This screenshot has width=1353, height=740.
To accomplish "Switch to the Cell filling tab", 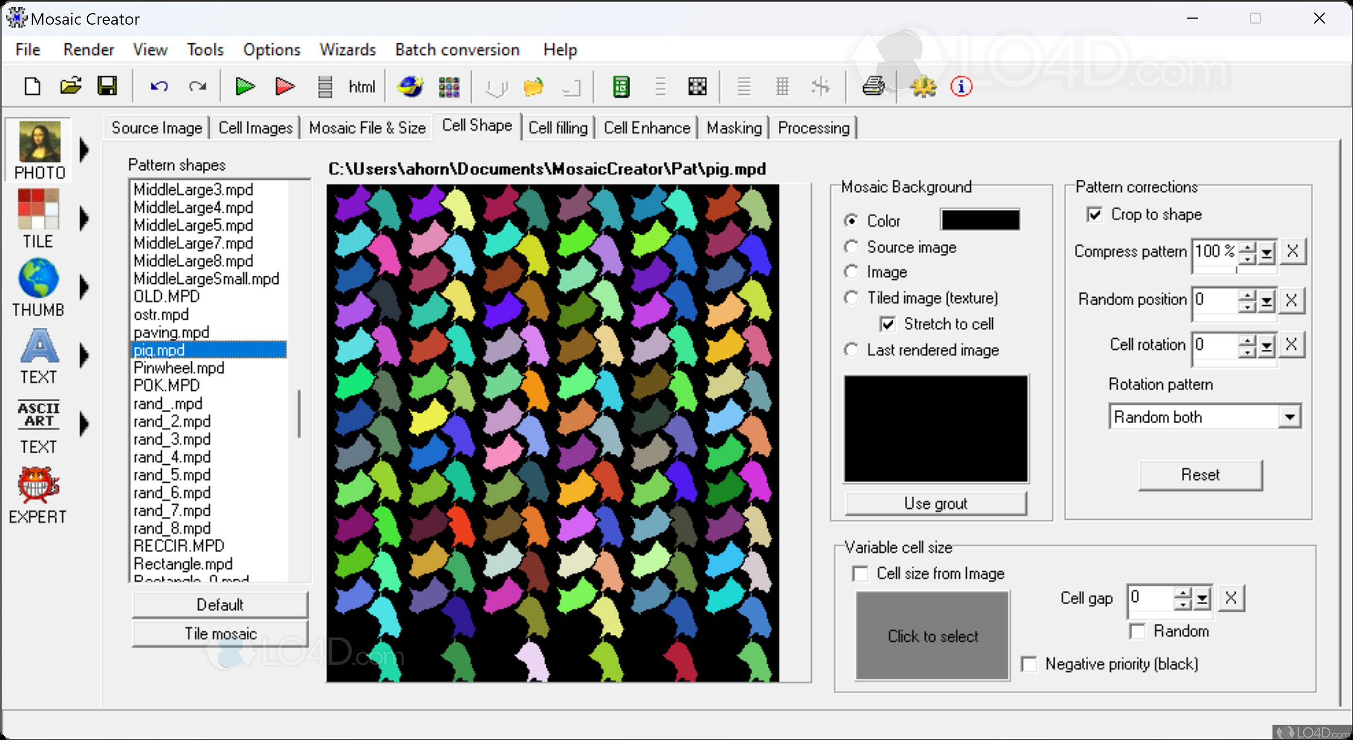I will point(558,127).
